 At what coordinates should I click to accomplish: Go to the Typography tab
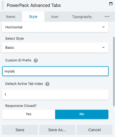click(82, 17)
